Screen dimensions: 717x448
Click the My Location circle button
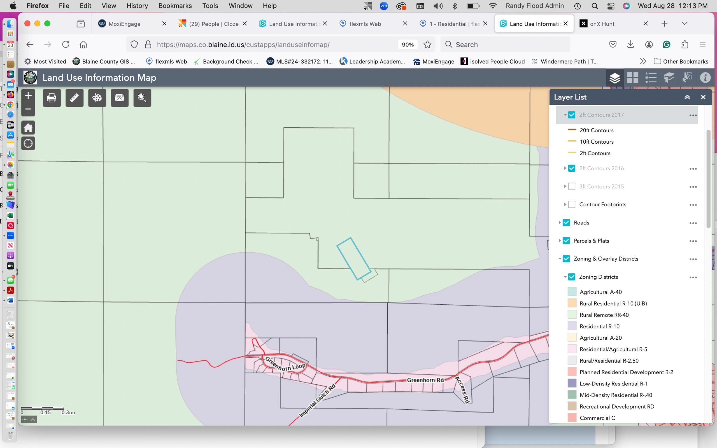(28, 143)
